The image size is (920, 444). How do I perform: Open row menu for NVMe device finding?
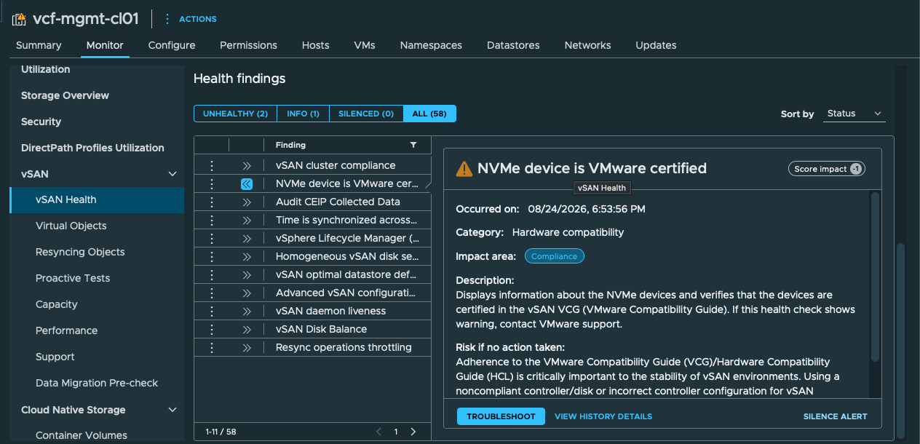pyautogui.click(x=212, y=183)
